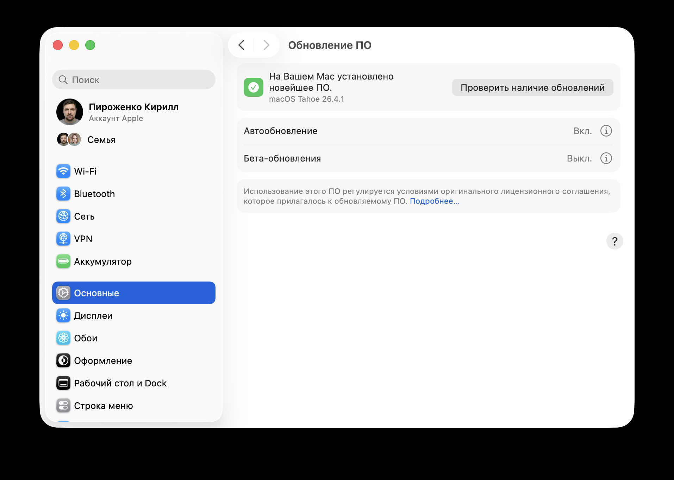Viewport: 674px width, 480px height.
Task: Click the search field Поиск
Action: (x=133, y=80)
